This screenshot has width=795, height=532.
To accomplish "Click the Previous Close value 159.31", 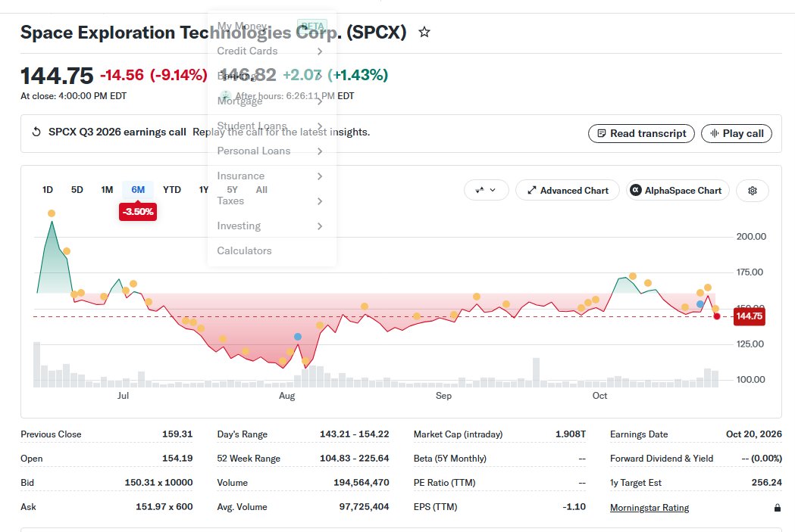I will coord(177,434).
